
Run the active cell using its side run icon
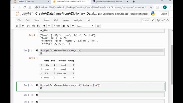tap(37, 85)
